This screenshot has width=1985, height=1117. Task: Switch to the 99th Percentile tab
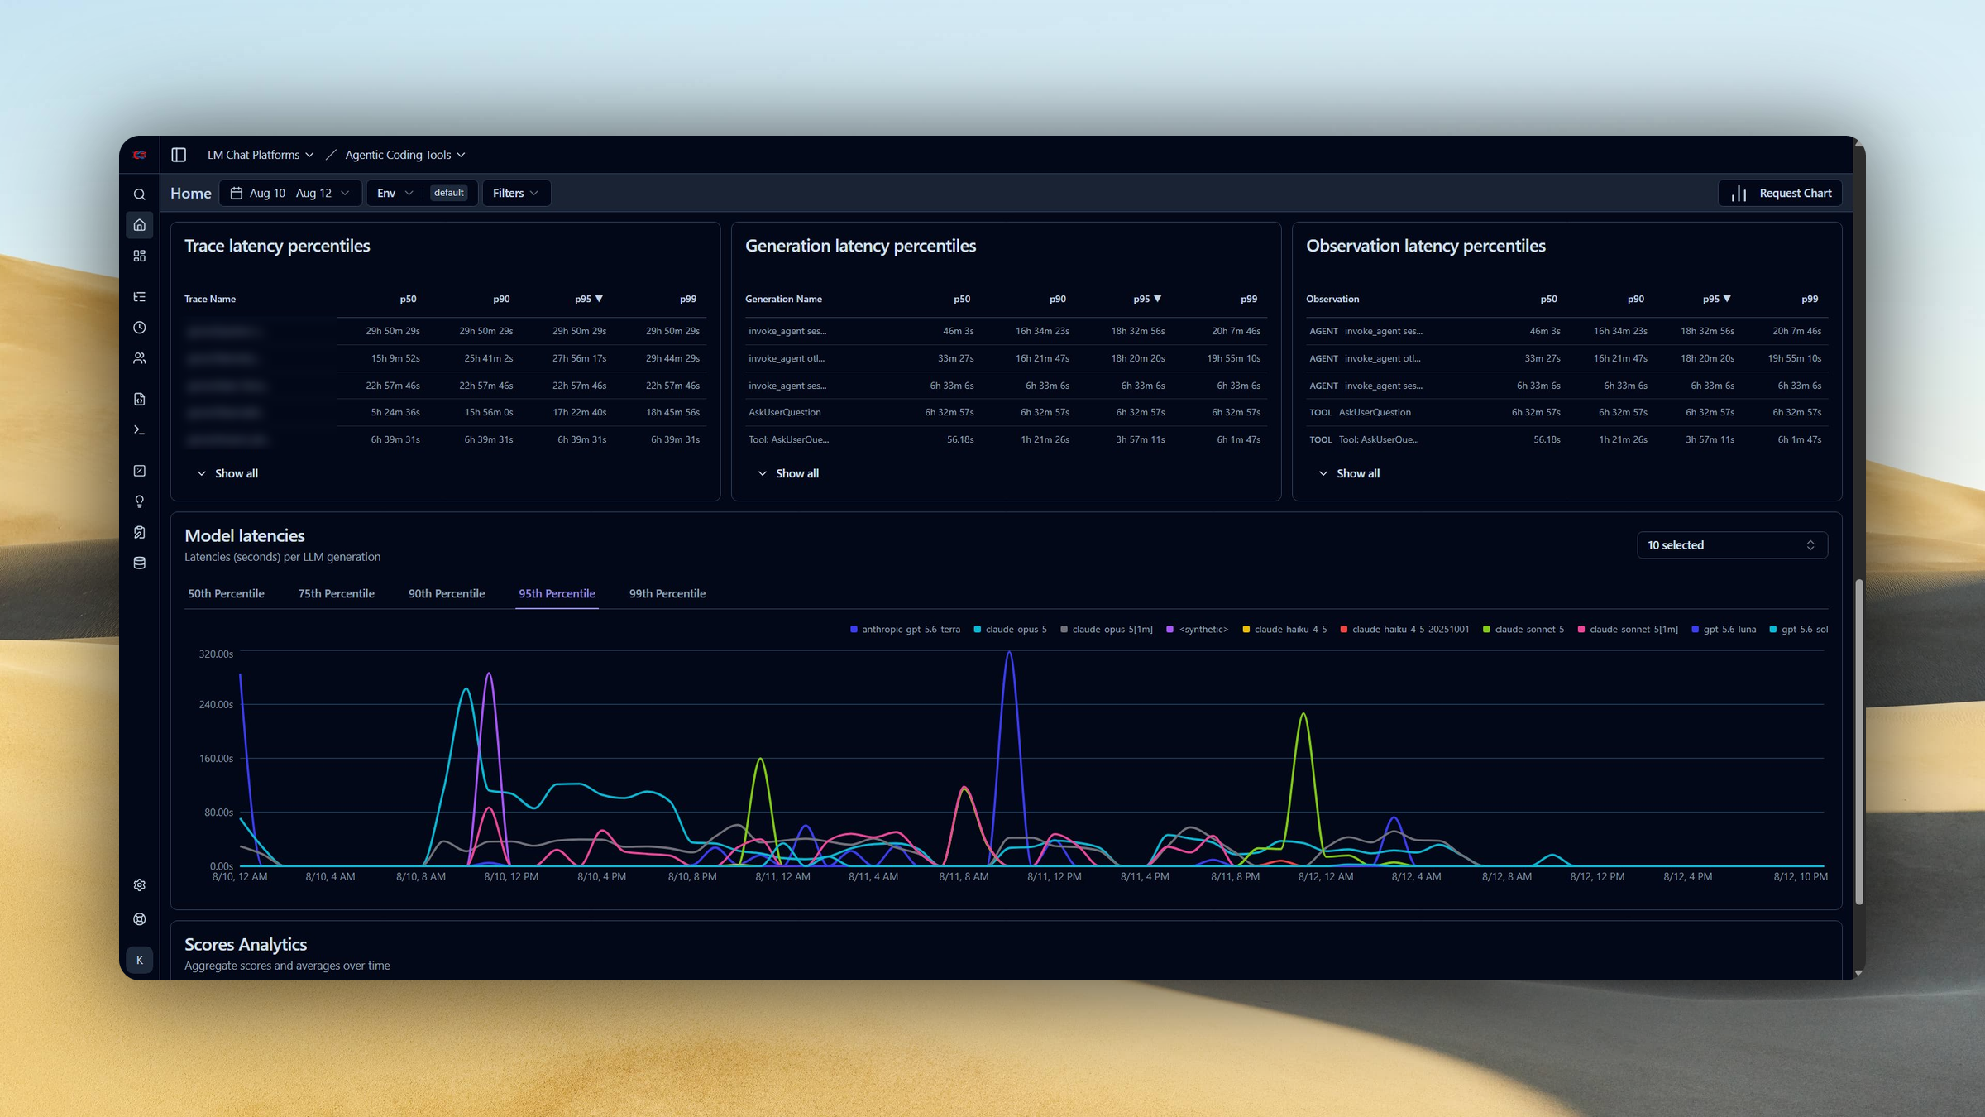tap(667, 594)
